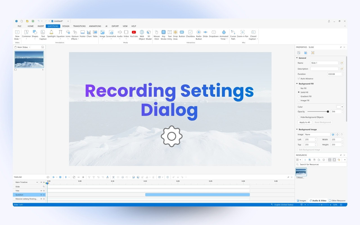This screenshot has height=225, width=360.
Task: Insert a 3D Model
Action: (x=149, y=35)
